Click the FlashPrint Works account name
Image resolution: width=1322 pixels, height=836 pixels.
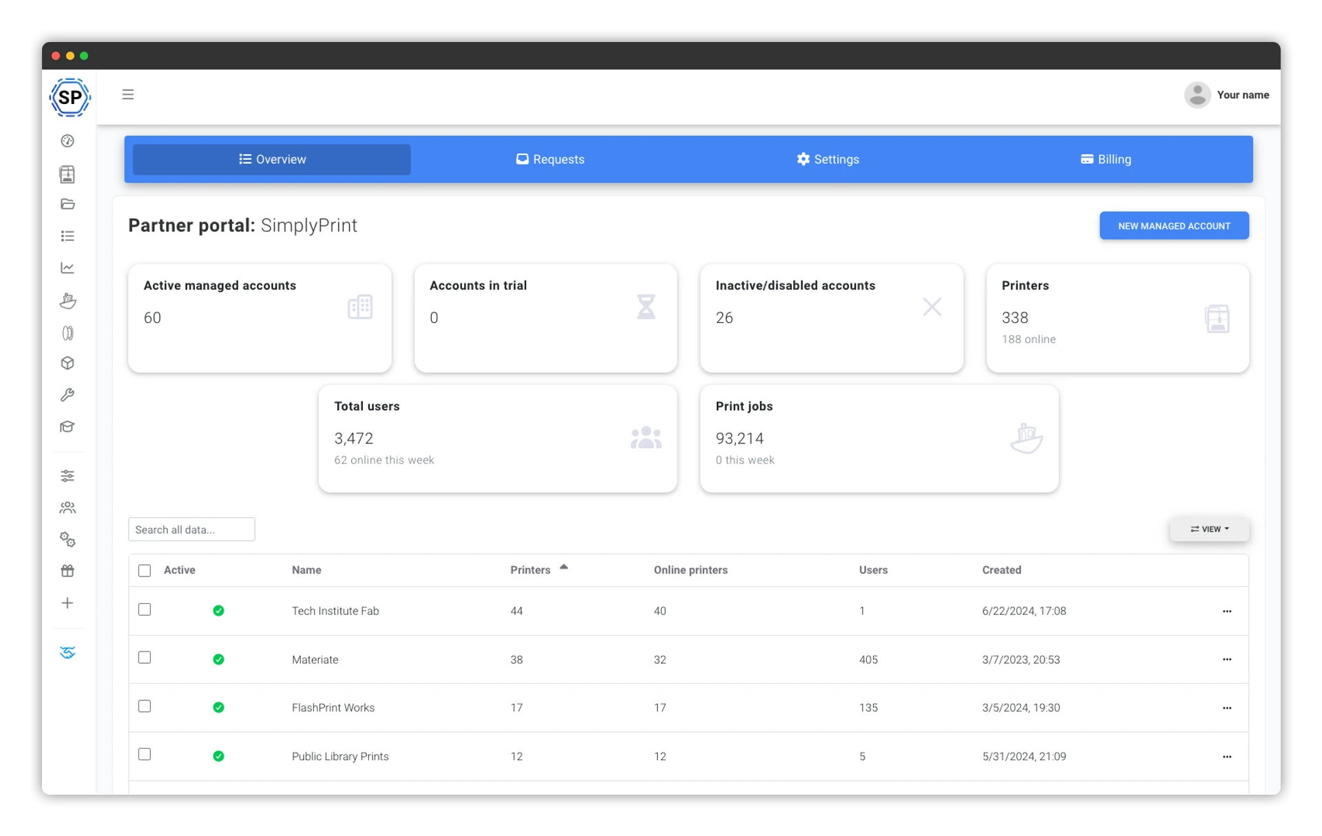pos(333,708)
